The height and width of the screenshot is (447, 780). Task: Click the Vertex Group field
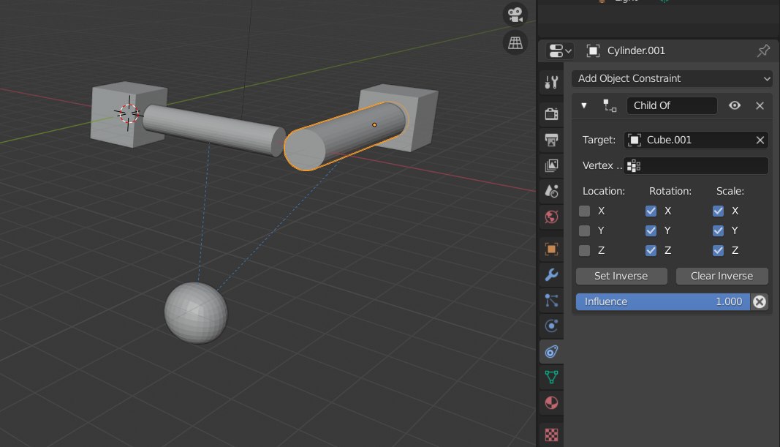pos(696,166)
